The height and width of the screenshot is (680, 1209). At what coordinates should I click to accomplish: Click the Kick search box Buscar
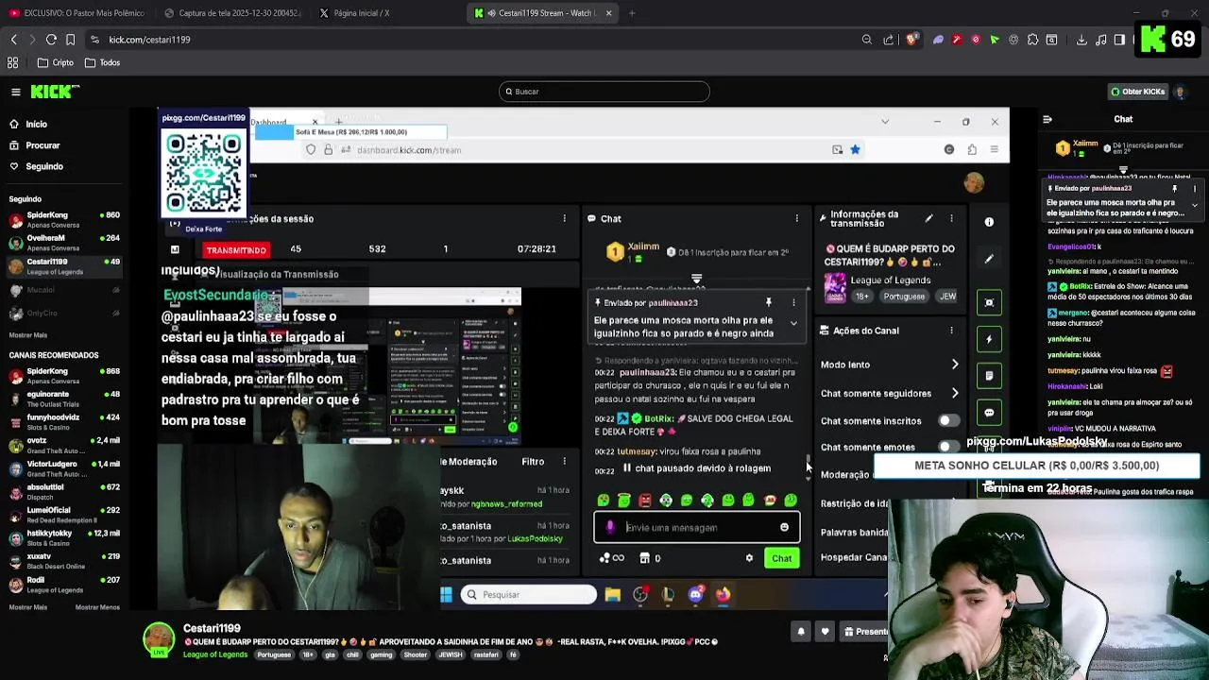(x=604, y=92)
